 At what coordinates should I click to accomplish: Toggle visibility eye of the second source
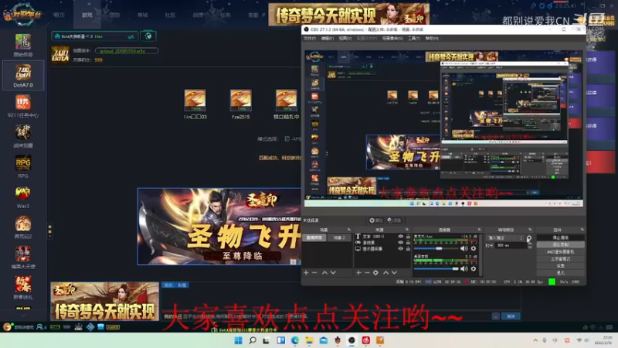click(x=400, y=243)
